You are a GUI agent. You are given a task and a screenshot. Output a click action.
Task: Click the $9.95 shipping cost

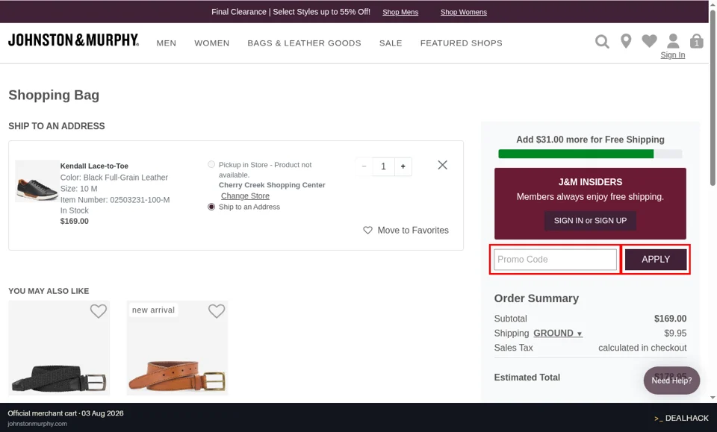coord(675,334)
